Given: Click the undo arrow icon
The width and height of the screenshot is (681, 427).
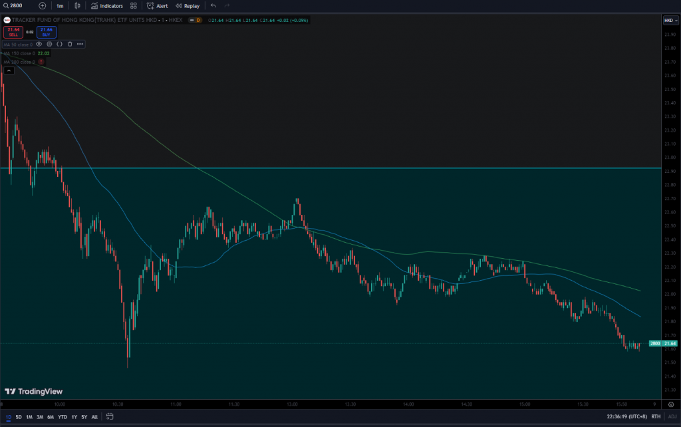Looking at the screenshot, I should [213, 5].
